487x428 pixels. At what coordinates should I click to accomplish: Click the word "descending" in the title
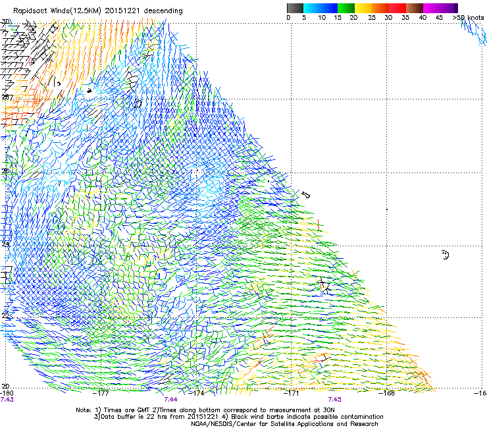tap(163, 11)
